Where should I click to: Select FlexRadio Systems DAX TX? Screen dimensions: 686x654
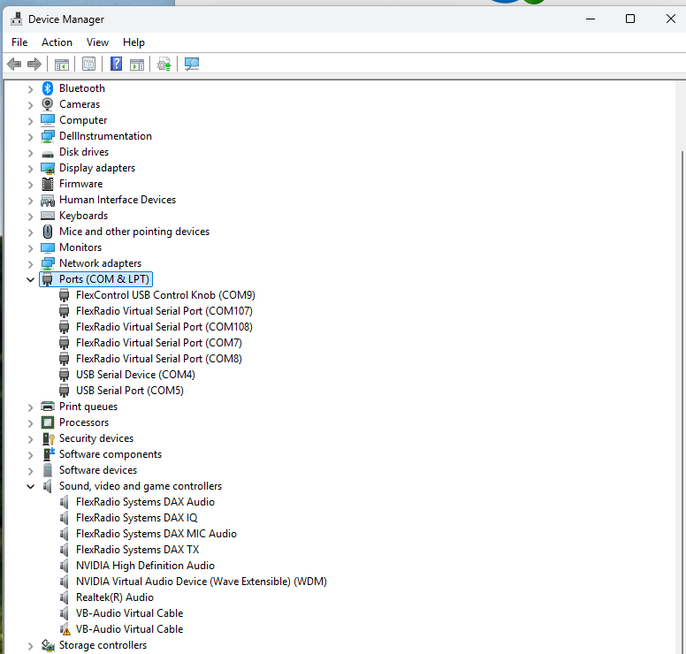(x=137, y=550)
